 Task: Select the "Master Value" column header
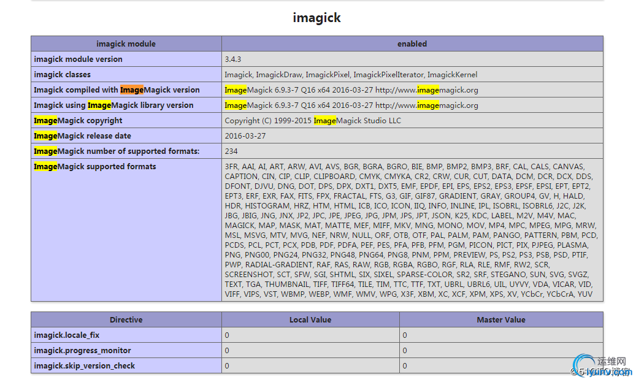(501, 319)
